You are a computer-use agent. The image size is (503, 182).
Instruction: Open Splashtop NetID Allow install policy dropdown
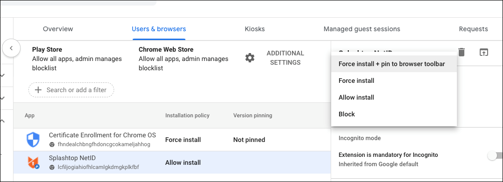pos(183,163)
